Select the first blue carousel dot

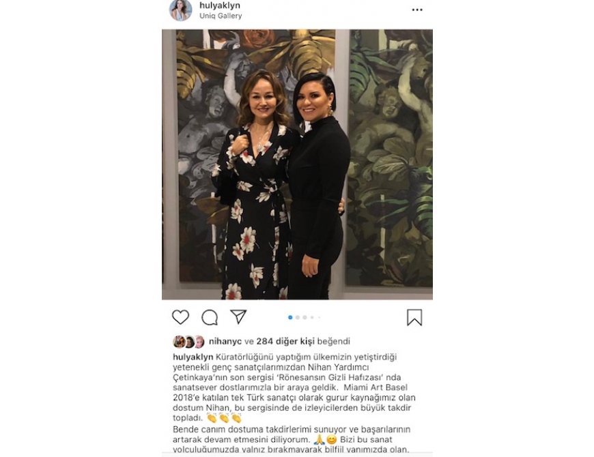(x=290, y=317)
